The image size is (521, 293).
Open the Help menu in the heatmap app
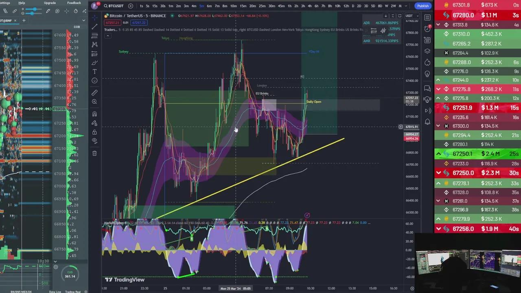pyautogui.click(x=22, y=3)
